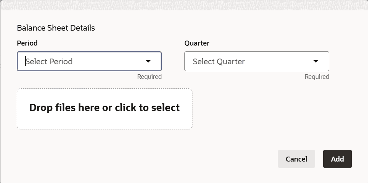Click the Required hint under Quarter
Viewport: 368px width, 183px height.
tap(317, 77)
